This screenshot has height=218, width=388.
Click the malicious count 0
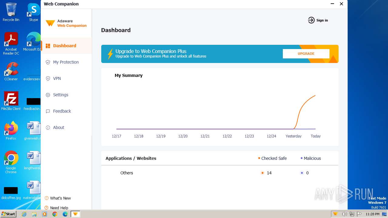coord(307,173)
